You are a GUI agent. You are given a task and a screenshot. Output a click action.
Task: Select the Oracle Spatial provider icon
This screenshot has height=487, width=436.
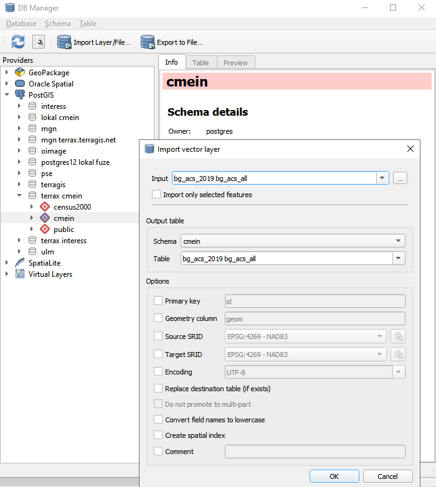(19, 84)
